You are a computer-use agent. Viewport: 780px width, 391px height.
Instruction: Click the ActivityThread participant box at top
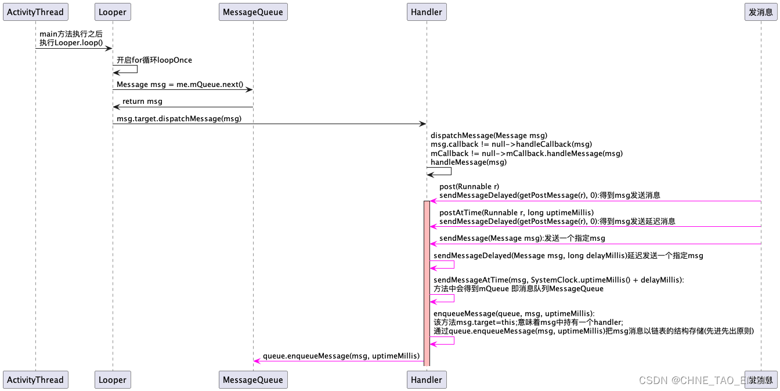click(x=35, y=12)
